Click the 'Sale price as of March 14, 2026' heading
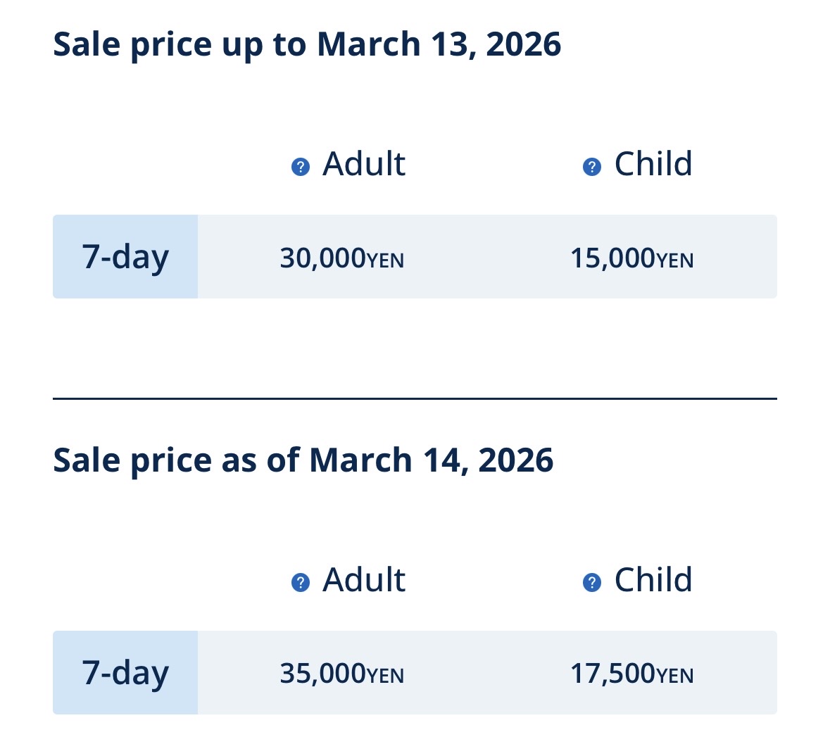 (303, 460)
